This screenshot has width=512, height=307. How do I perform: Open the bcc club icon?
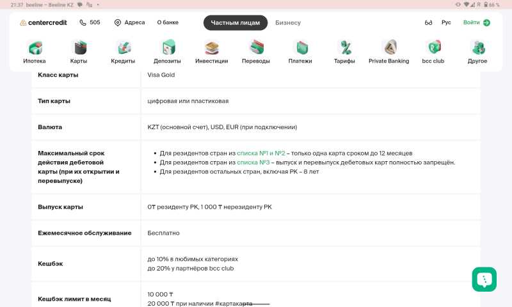(433, 48)
